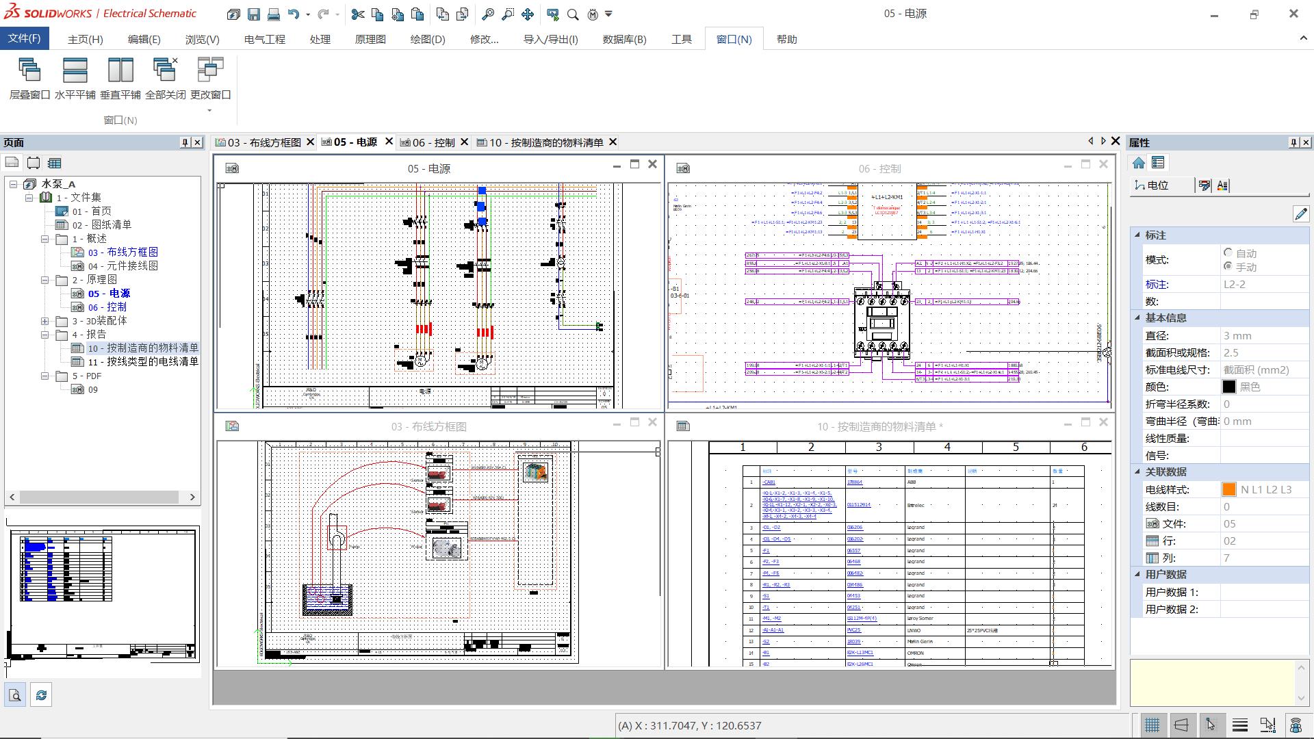Click the black 颜色 color swatch

(x=1229, y=387)
